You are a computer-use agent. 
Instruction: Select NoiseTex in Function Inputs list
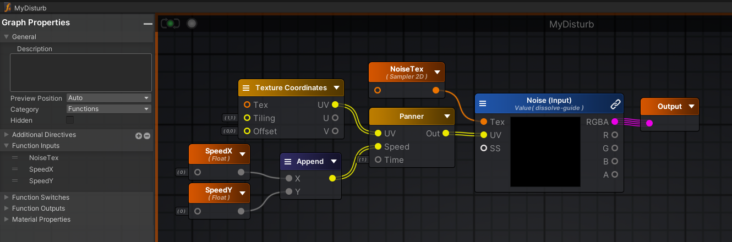44,158
